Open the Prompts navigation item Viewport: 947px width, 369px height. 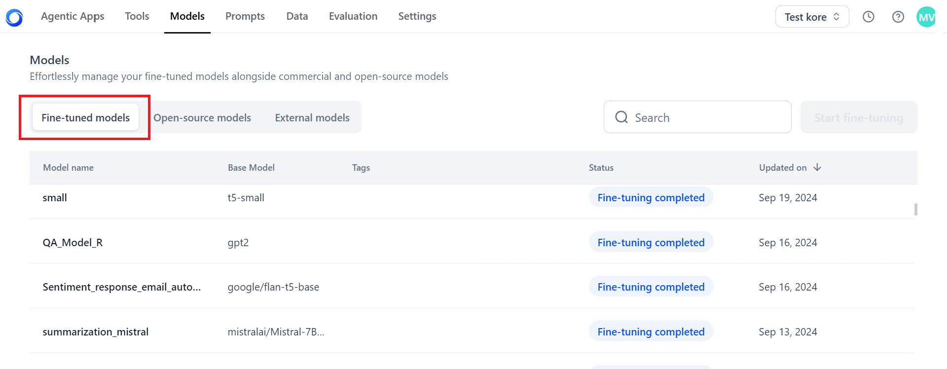tap(245, 16)
